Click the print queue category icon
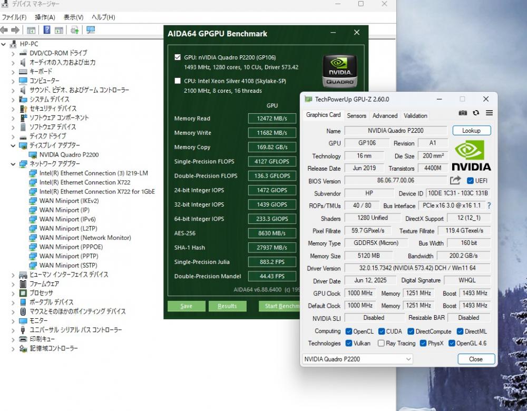The height and width of the screenshot is (411, 527). pos(23,339)
